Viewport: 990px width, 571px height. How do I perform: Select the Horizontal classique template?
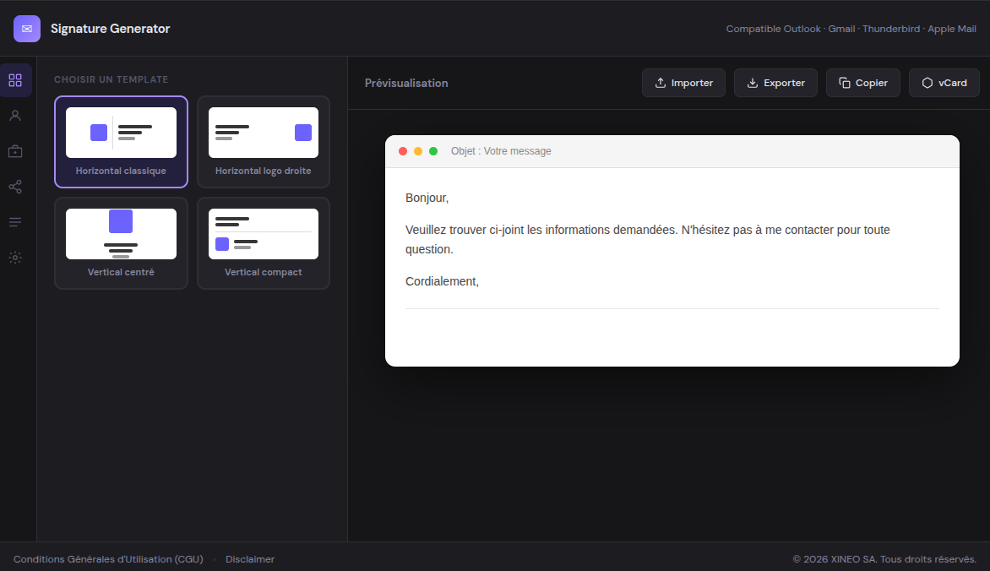pos(122,142)
